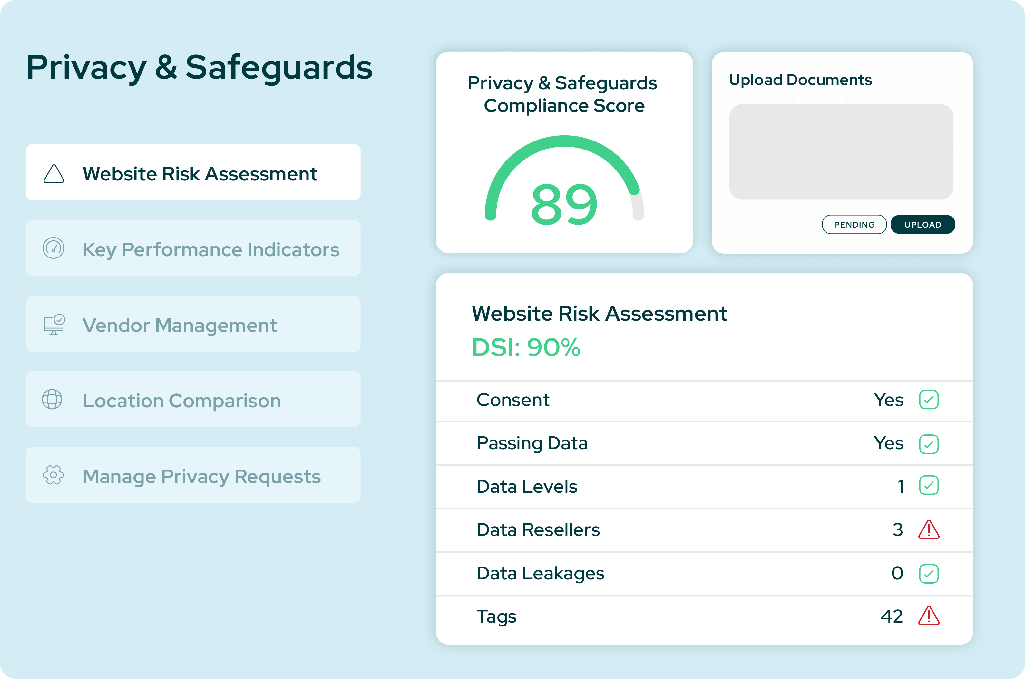Click the score value 89
Viewport: 1025px width, 679px height.
pos(564,204)
